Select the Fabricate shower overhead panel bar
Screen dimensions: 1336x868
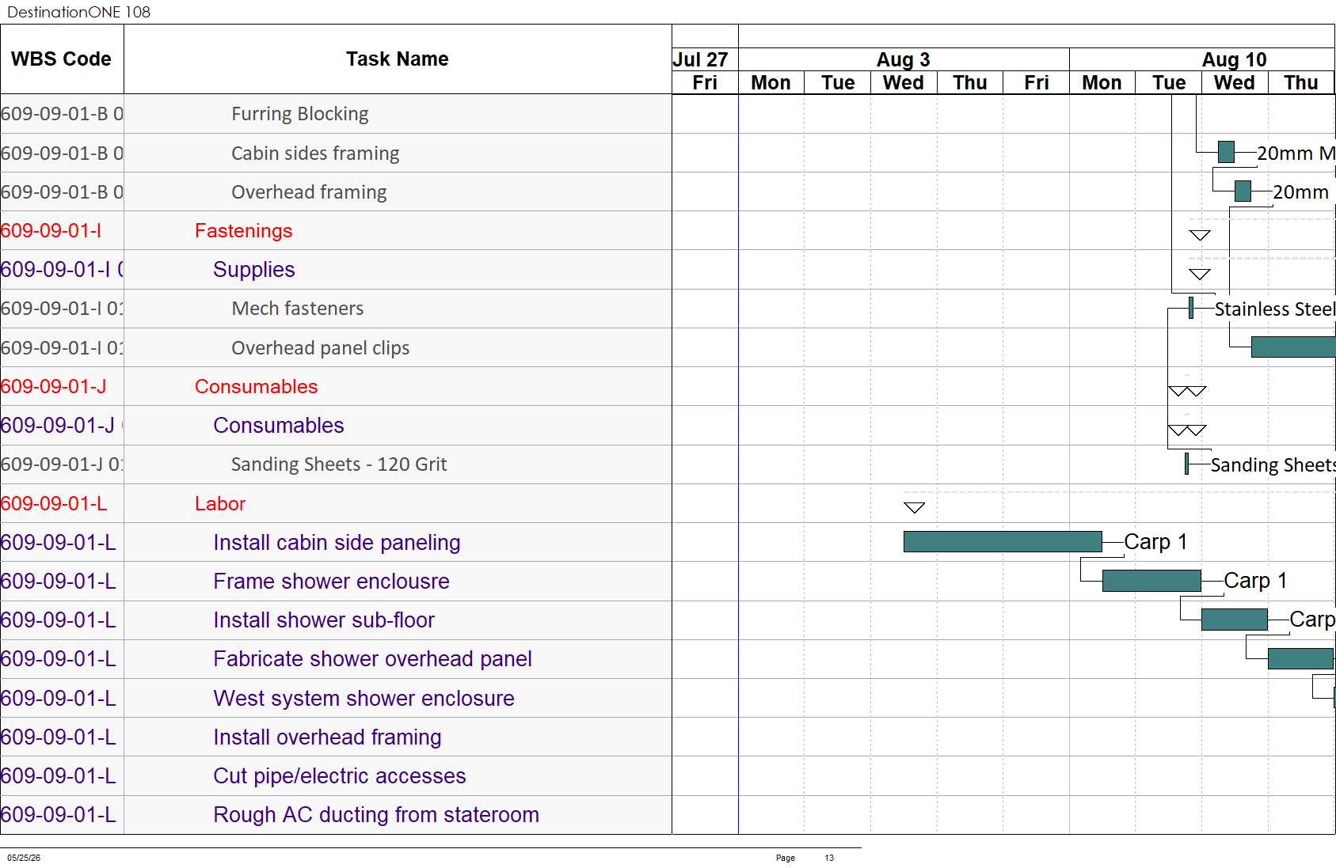coord(1300,658)
